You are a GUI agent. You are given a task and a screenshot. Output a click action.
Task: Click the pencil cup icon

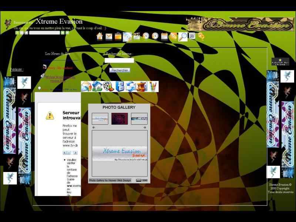coord(153,87)
